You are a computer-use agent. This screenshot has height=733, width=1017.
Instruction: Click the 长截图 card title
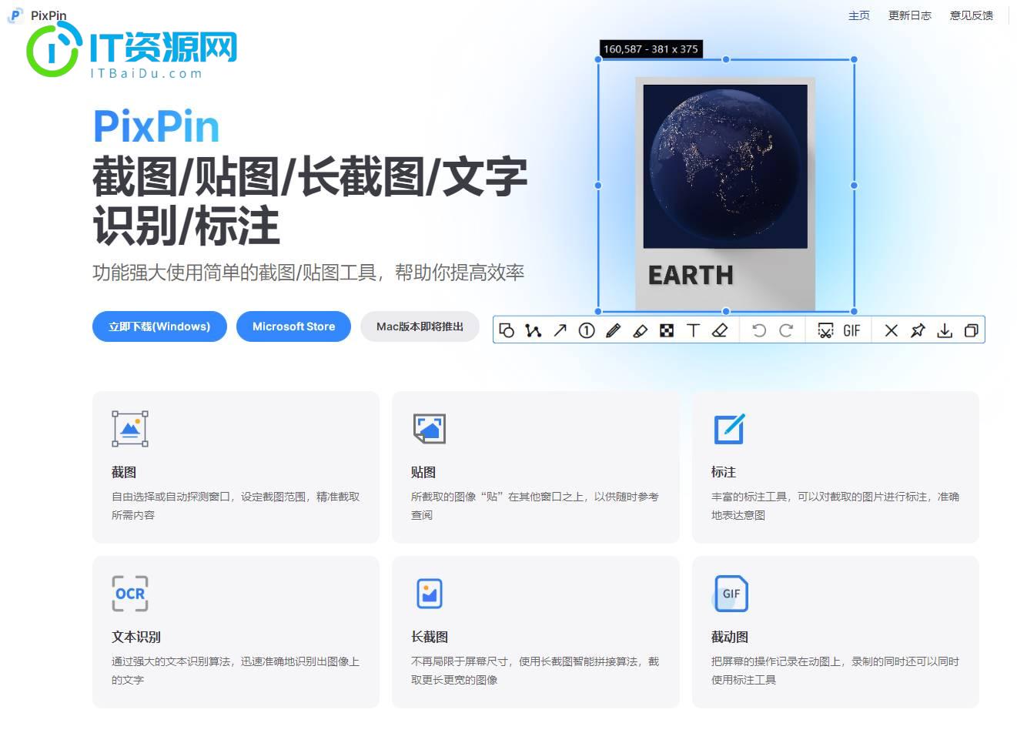[x=430, y=637]
